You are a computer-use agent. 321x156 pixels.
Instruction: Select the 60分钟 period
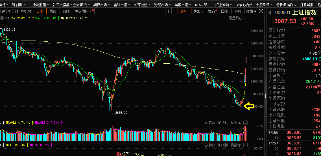click(26, 11)
